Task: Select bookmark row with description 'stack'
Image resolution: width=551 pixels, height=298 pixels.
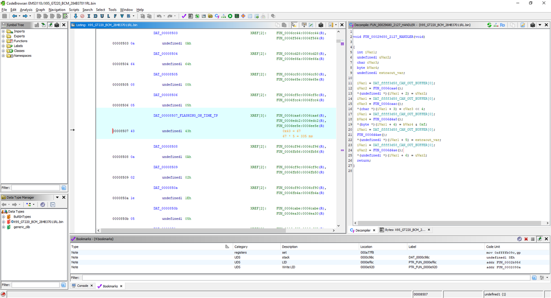Action: click(x=310, y=257)
